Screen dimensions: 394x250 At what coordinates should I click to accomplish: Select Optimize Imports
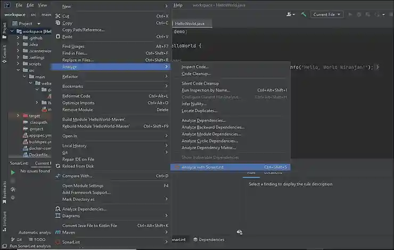pos(112,103)
